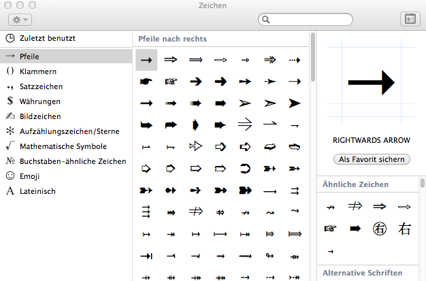Open Buchstaben-ähnliche Zeichen category
The image size is (426, 281).
(66, 161)
